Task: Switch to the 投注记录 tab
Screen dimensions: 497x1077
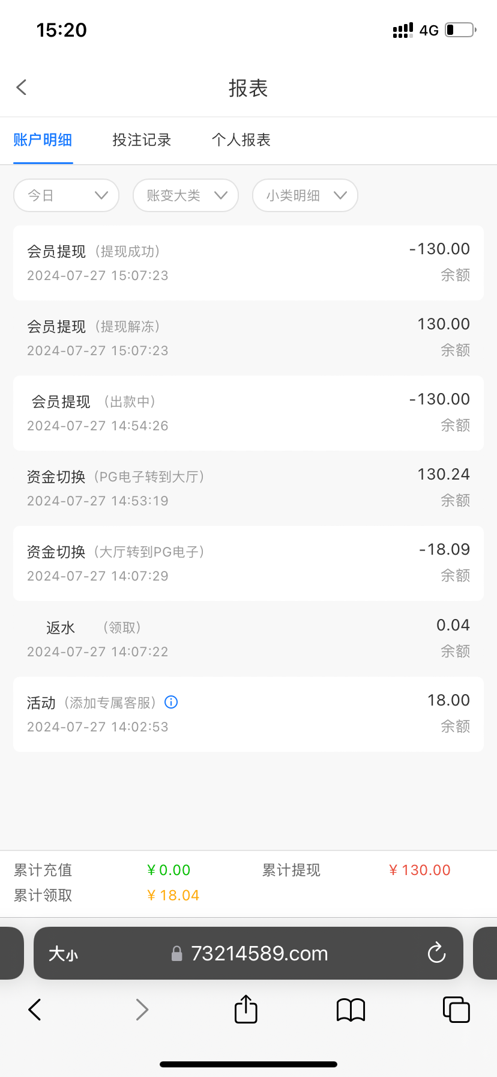Action: pos(142,140)
